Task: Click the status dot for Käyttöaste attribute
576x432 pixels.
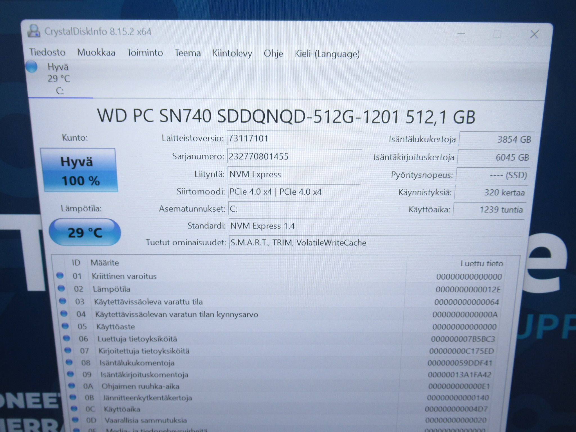Action: coord(65,326)
